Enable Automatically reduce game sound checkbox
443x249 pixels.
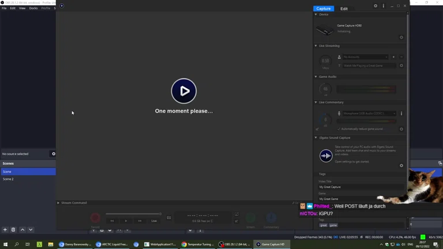coord(339,129)
